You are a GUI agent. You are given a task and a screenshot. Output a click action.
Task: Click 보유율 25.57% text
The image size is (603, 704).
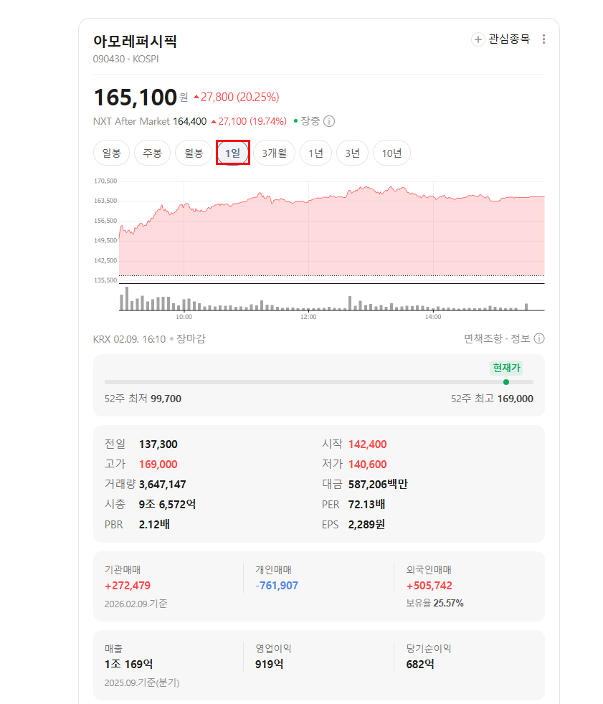click(x=435, y=604)
